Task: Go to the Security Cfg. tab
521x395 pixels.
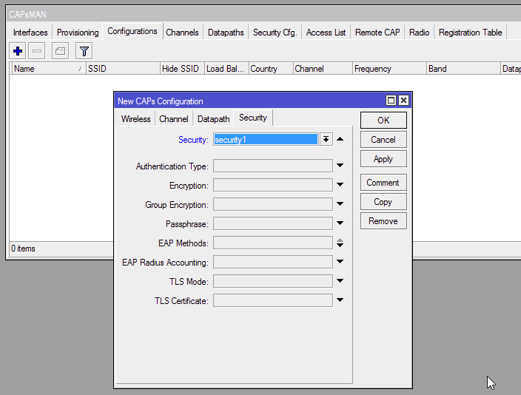Action: click(x=275, y=33)
